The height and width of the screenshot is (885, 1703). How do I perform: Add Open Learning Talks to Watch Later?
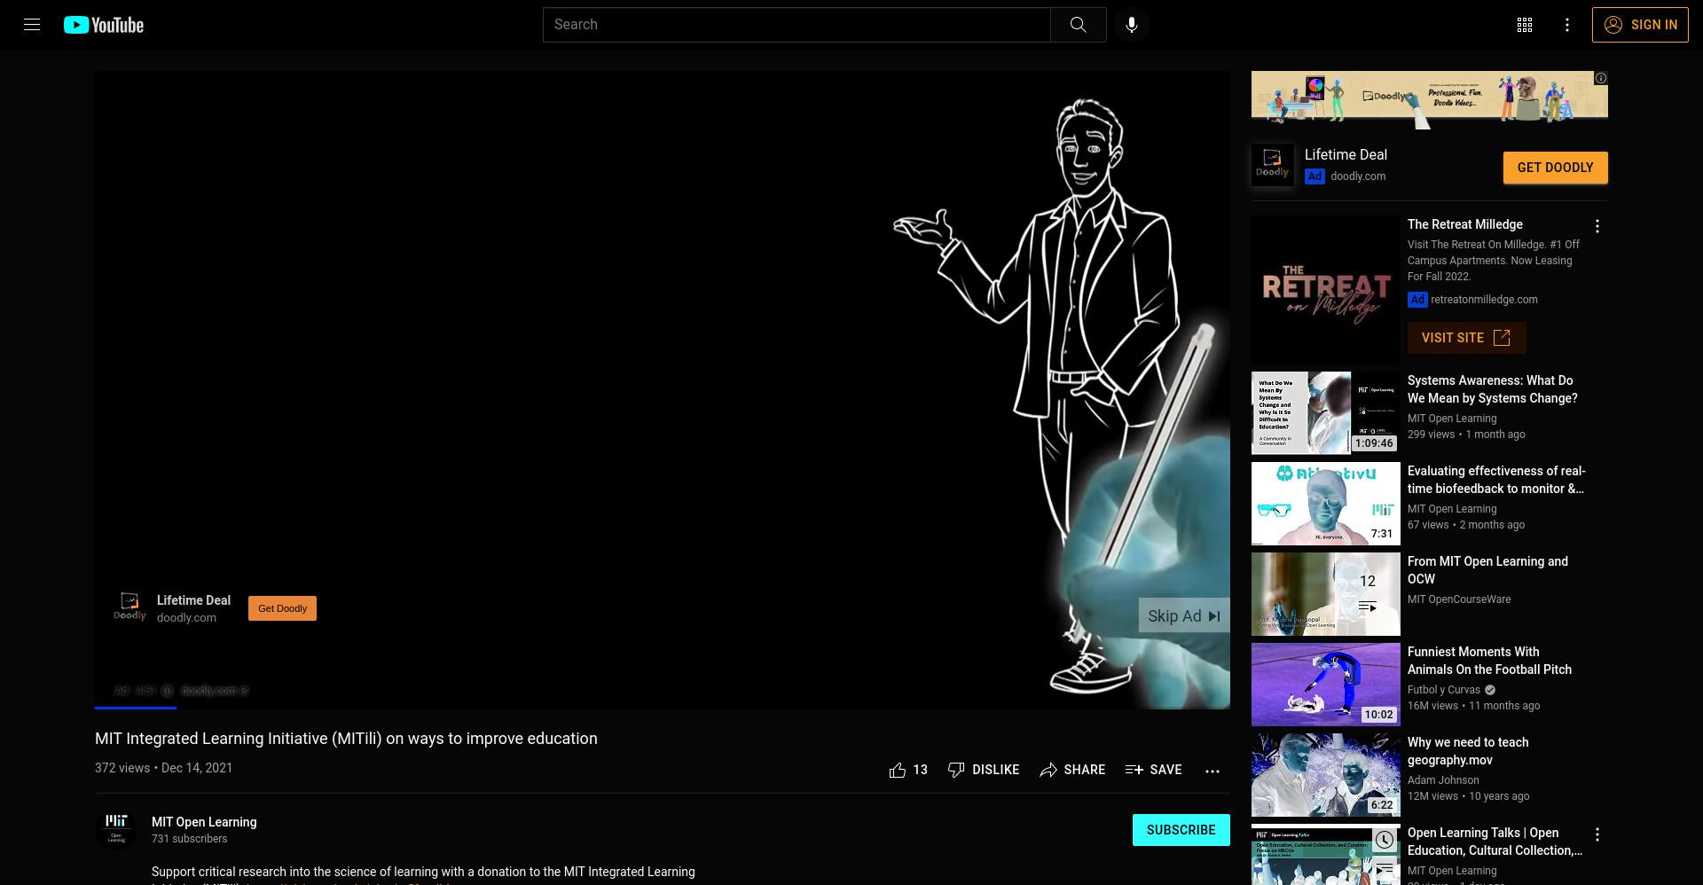pyautogui.click(x=1385, y=840)
